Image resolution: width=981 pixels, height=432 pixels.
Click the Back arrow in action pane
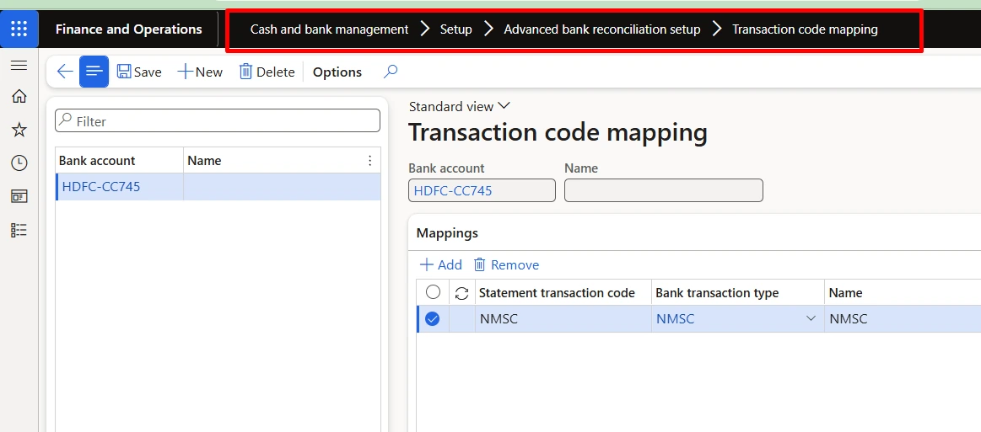(x=65, y=72)
